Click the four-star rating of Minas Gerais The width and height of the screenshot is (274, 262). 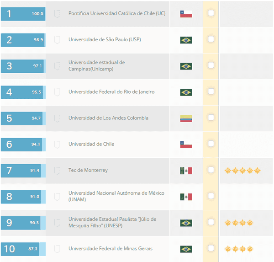tap(239, 249)
